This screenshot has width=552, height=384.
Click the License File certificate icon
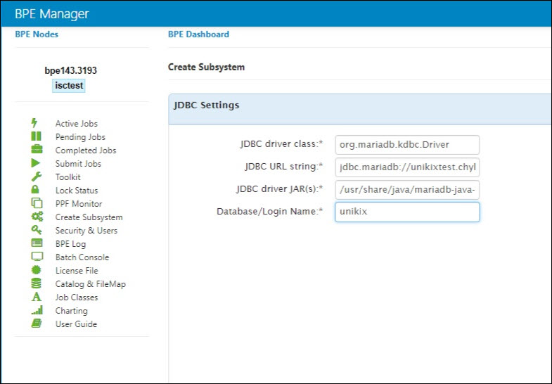tap(36, 270)
